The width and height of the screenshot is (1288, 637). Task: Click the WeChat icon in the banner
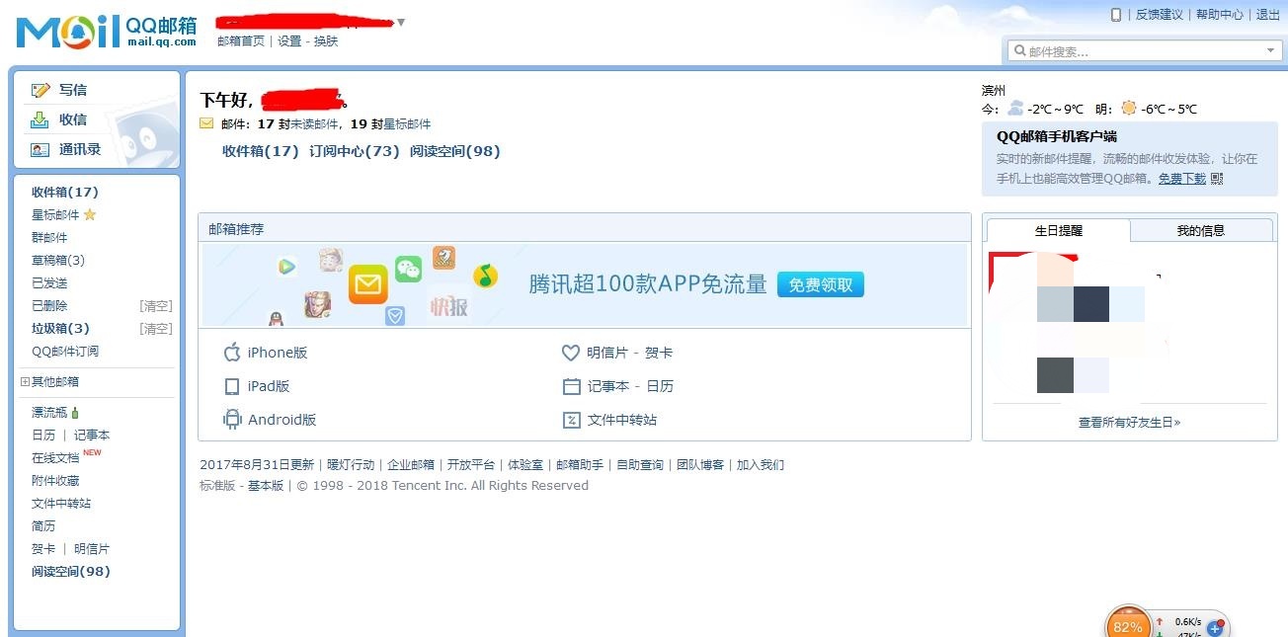pyautogui.click(x=408, y=267)
